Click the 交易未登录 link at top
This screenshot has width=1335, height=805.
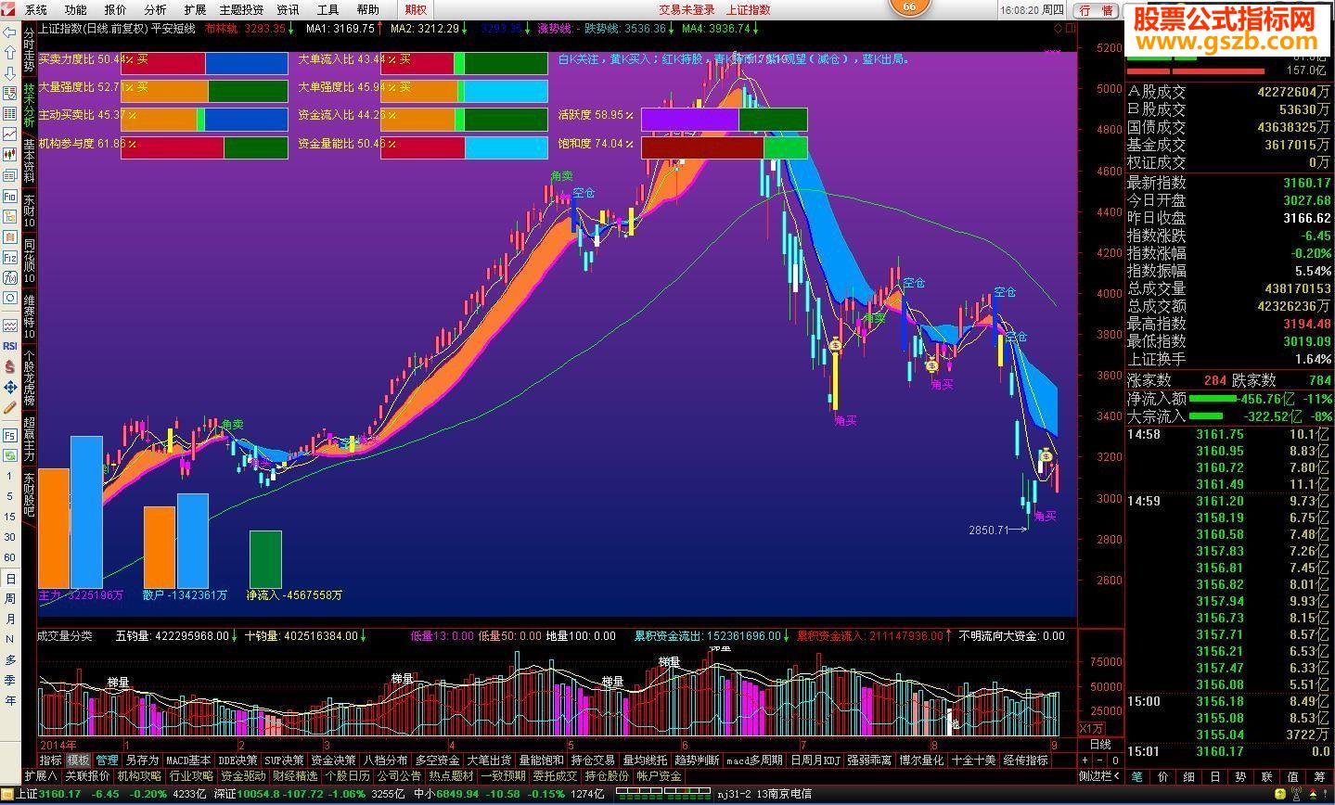[687, 9]
